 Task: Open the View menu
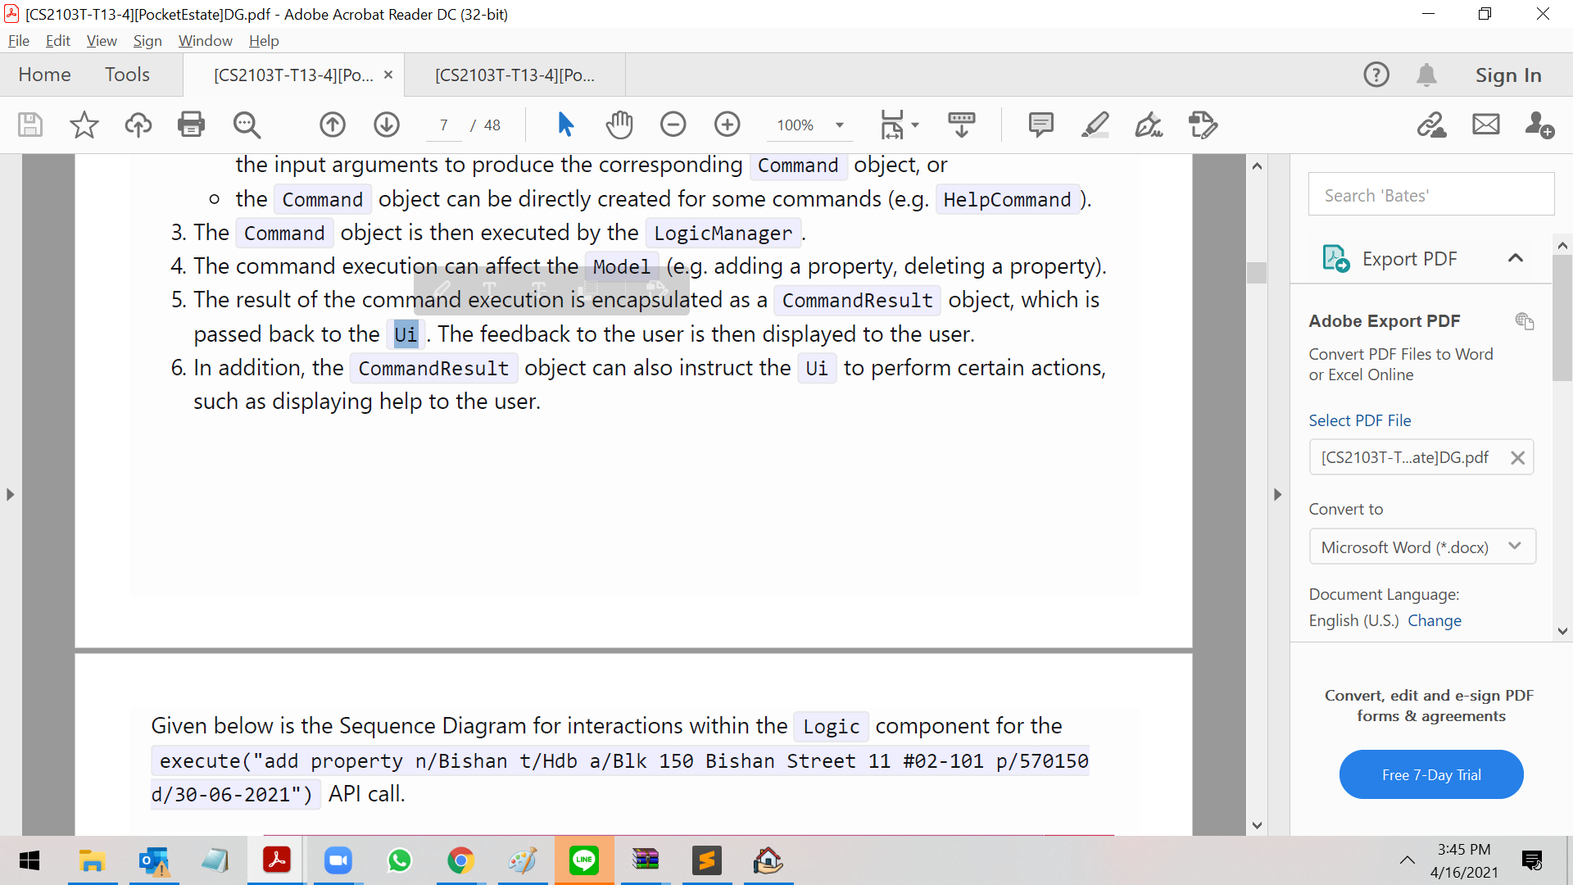[x=102, y=41]
